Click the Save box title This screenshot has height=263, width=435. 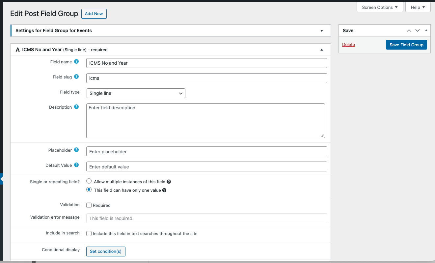coord(348,31)
